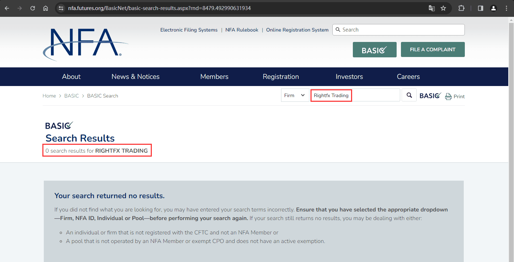
Task: Click the BASIC logo above Search Results
Action: click(59, 125)
